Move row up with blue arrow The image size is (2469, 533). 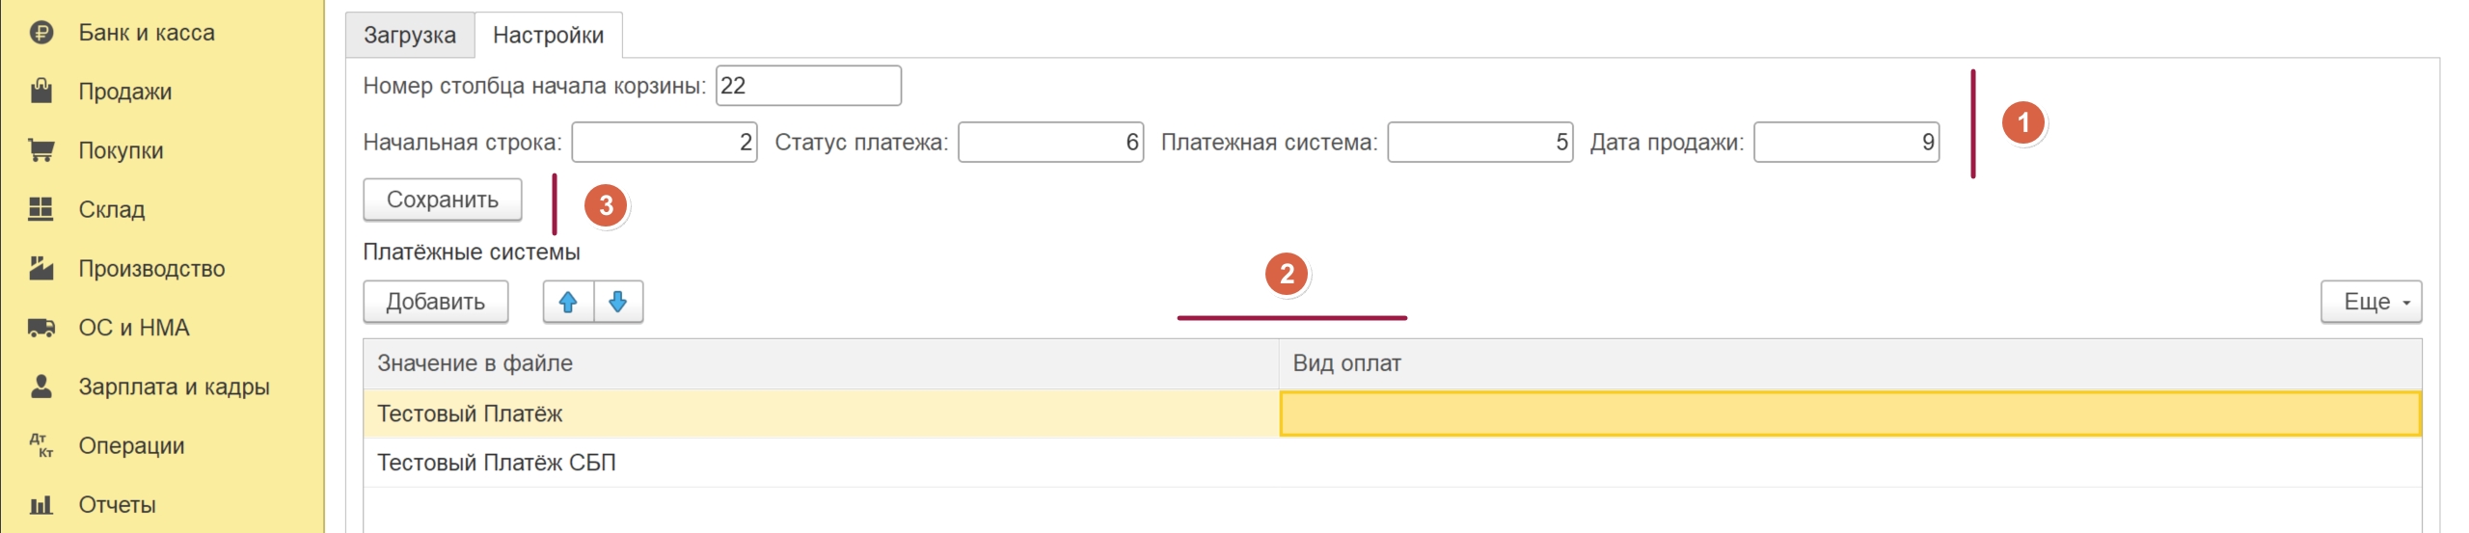[568, 302]
